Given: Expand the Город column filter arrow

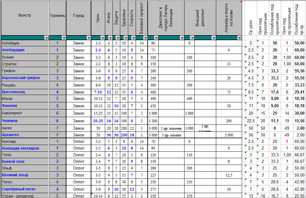Looking at the screenshot, I should pos(89,38).
